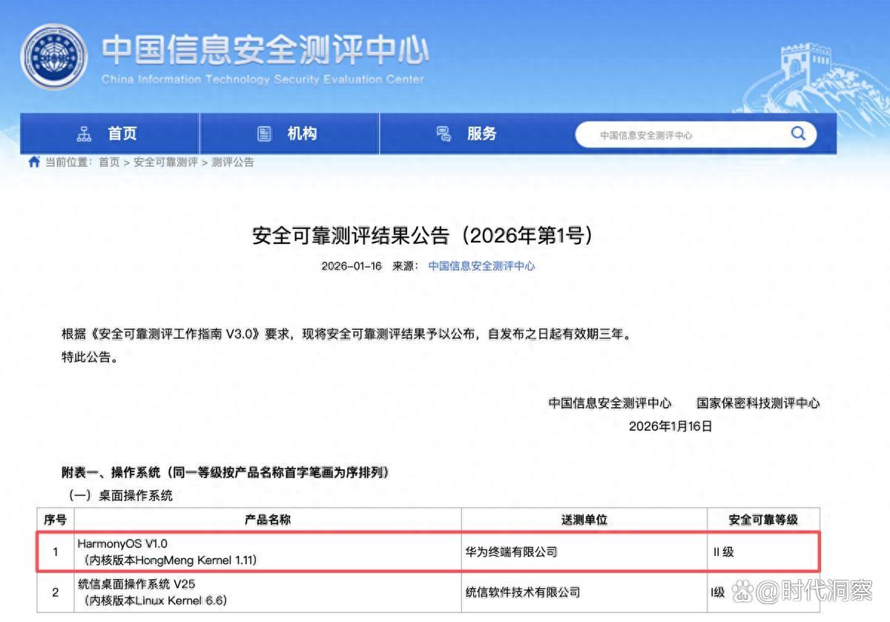Screen dimensions: 890x622
Task: Open the 服务 navigation menu item
Action: coord(481,134)
